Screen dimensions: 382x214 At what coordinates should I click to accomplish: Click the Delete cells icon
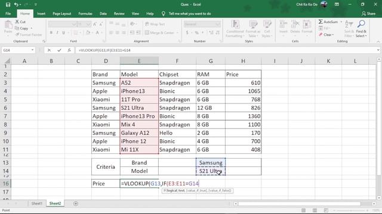295,24
